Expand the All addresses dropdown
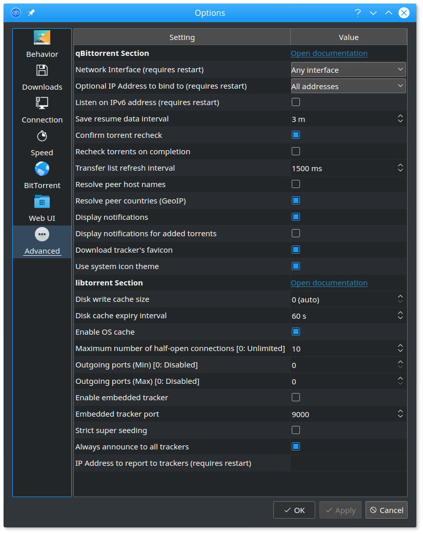This screenshot has width=423, height=534. pos(348,86)
